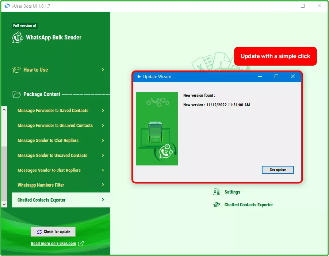Open the external link icon beside v-user.com

click(x=81, y=244)
